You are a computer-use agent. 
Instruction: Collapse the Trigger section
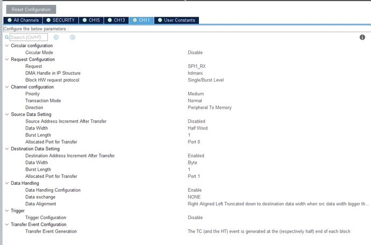tap(7, 211)
